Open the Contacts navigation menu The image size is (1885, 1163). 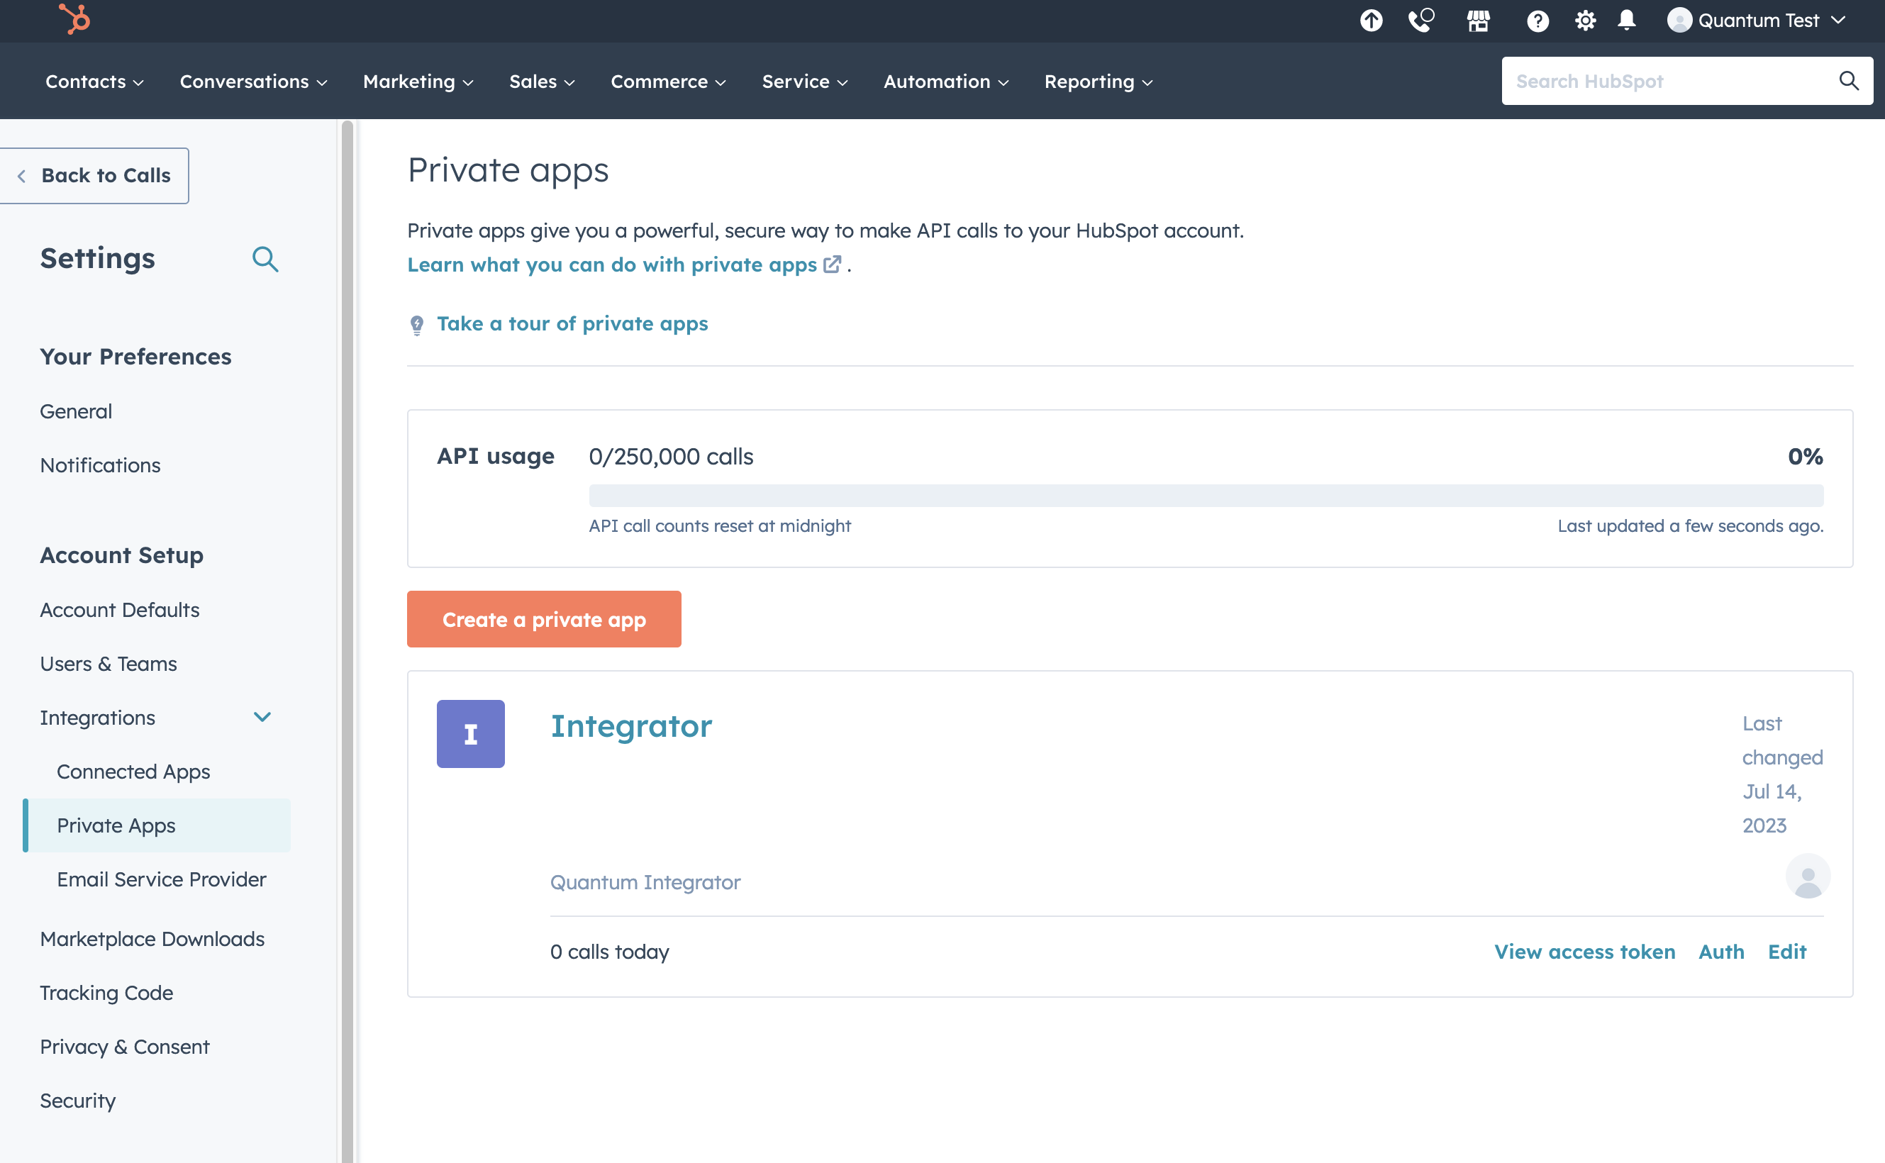pos(94,82)
